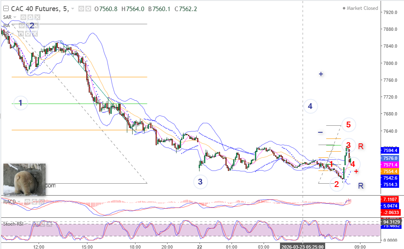Click the 12:00 time axis label
404x249 pixels.
click(39, 247)
